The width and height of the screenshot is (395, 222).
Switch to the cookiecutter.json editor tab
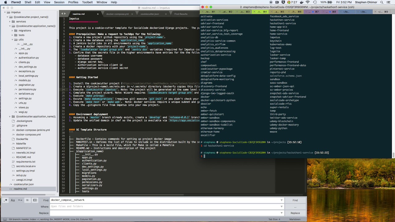[150, 14]
